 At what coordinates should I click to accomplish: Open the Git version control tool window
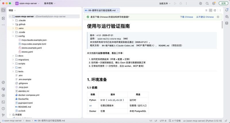3,115
